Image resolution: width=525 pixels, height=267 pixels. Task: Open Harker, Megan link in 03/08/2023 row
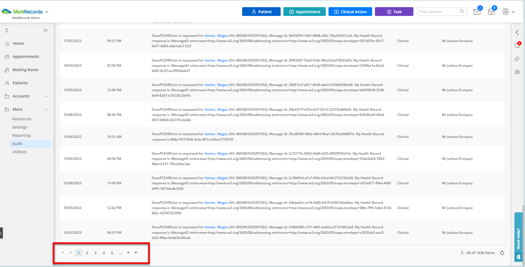point(216,178)
